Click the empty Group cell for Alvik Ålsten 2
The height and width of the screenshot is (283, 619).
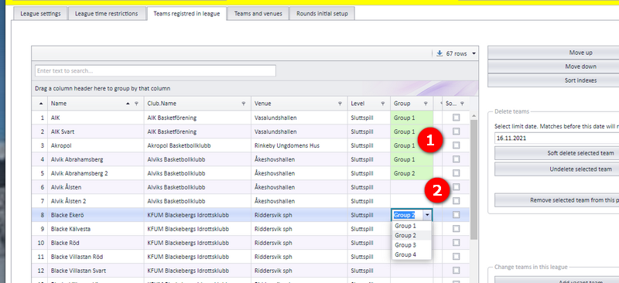412,201
